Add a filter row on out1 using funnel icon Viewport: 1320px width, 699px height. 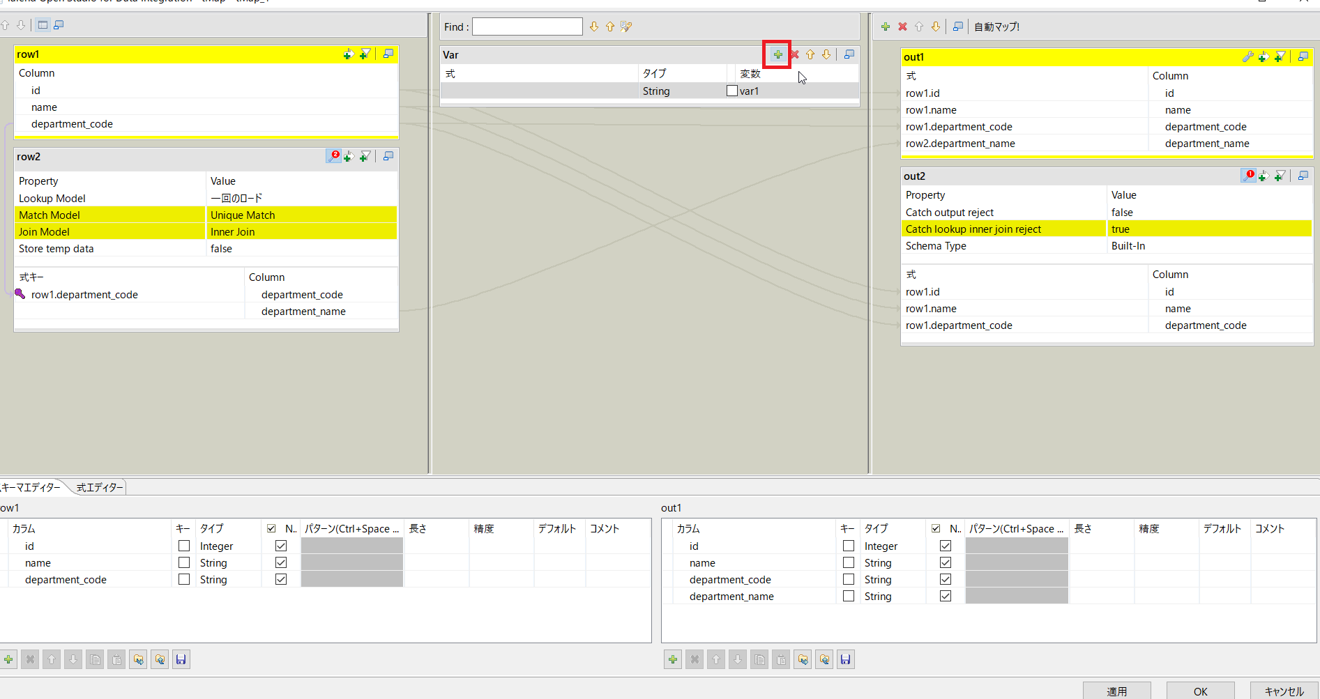coord(1280,57)
